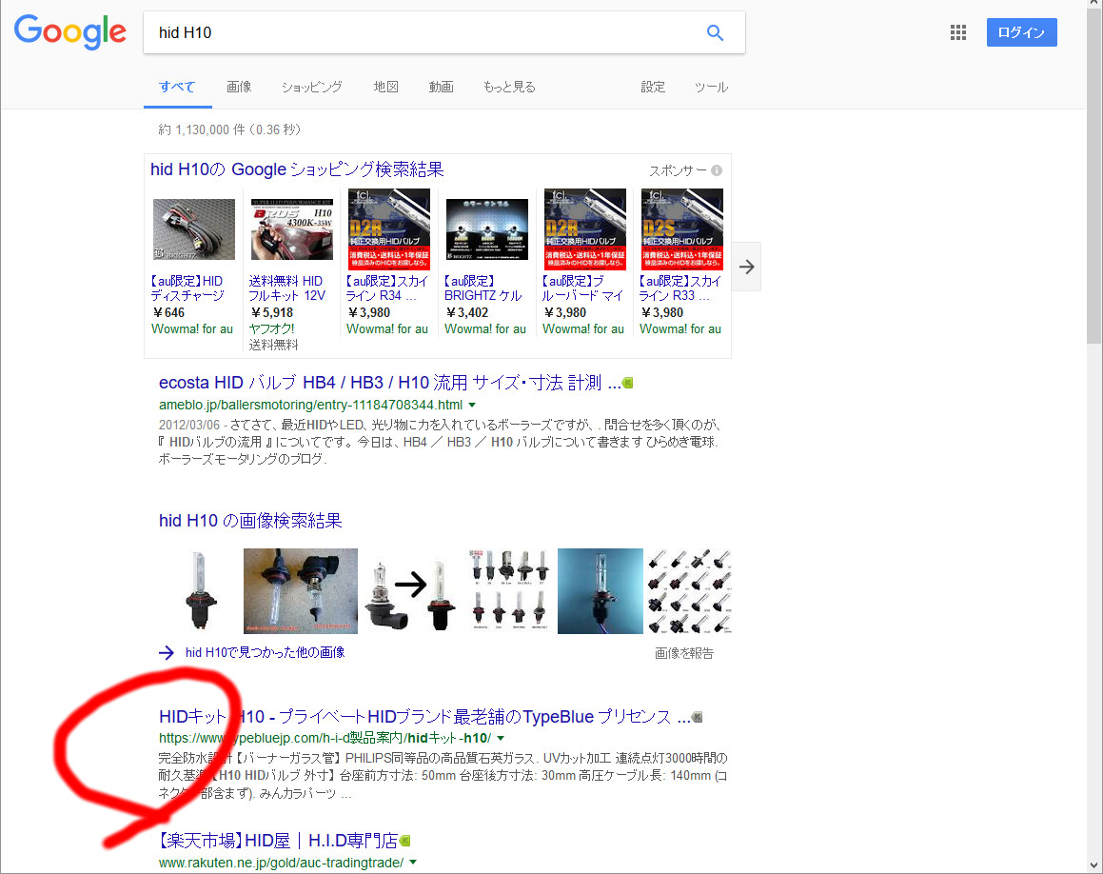Click the ログイン button
The image size is (1103, 874).
[x=1021, y=32]
